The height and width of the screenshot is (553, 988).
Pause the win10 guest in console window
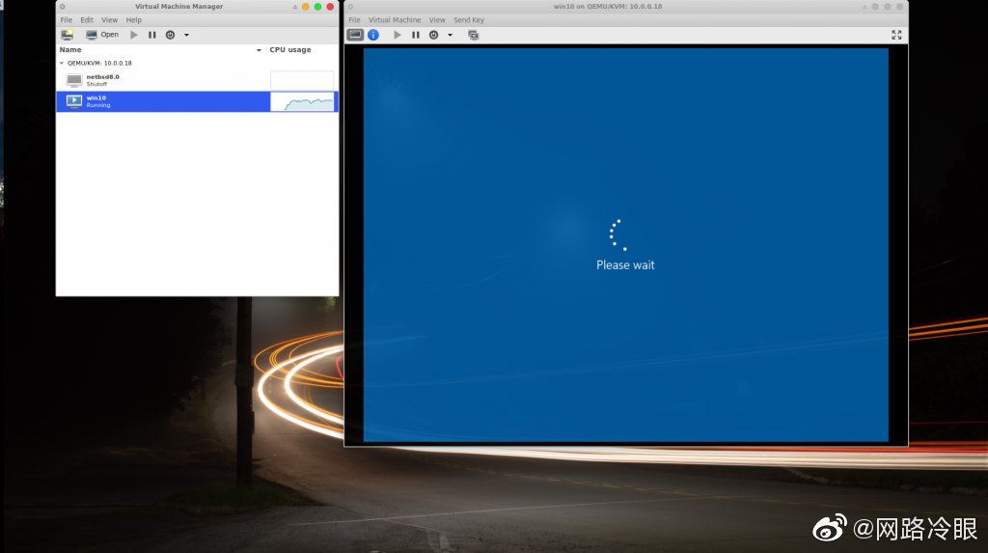tap(416, 35)
